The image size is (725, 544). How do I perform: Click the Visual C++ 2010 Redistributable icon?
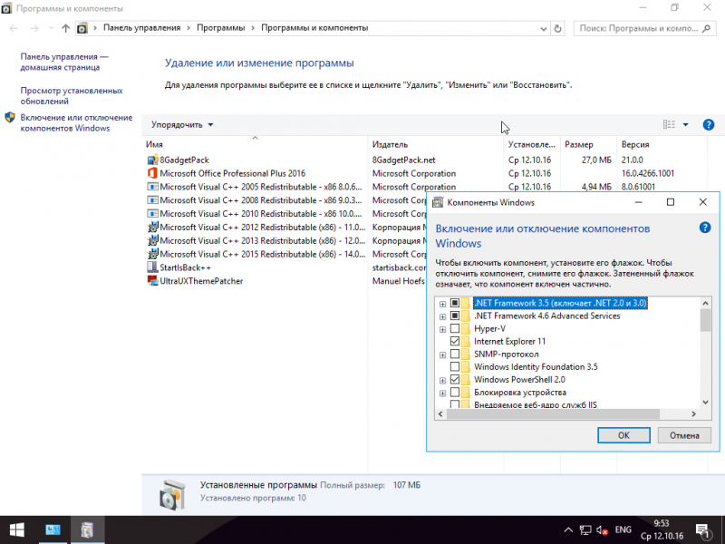click(x=152, y=214)
